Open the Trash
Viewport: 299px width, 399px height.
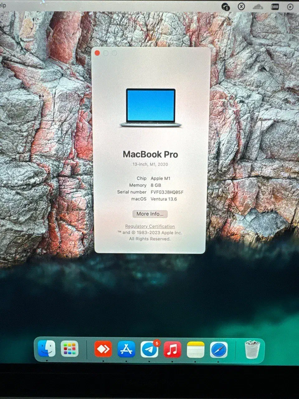click(x=252, y=350)
